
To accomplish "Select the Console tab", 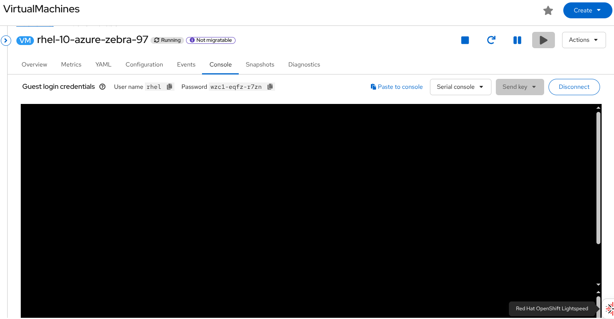I will click(x=220, y=65).
